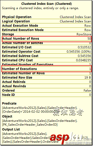The width and height of the screenshot is (93, 146).
Task: Click the Storage value 'RowStore'
Action: point(84,34)
